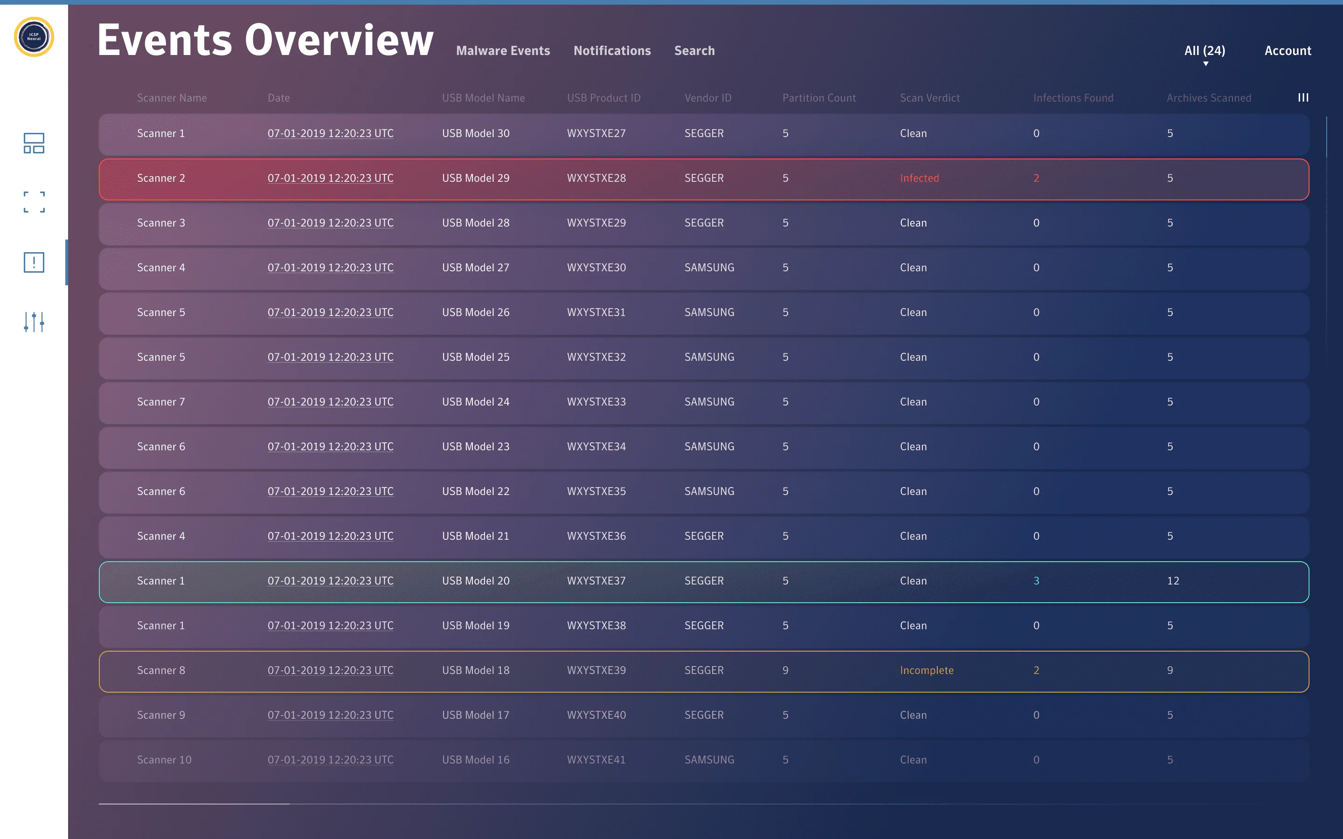
Task: Select the Scanner 10 name cell
Action: (164, 760)
